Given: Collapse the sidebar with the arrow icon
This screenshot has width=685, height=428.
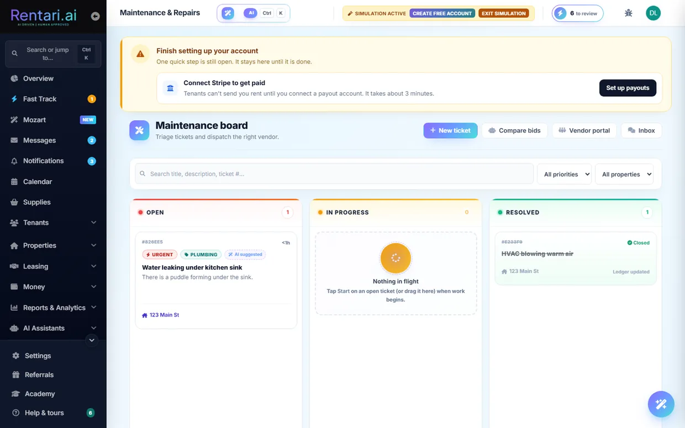Looking at the screenshot, I should tap(95, 17).
